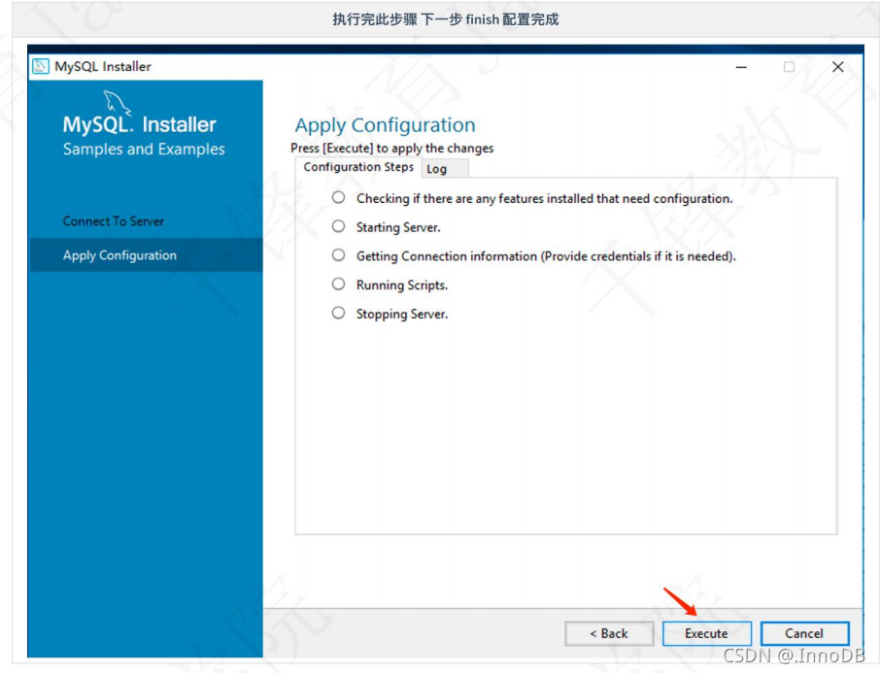Click the 'Getting Connection information' step text
Viewport: 880px width, 673px height.
click(x=546, y=256)
